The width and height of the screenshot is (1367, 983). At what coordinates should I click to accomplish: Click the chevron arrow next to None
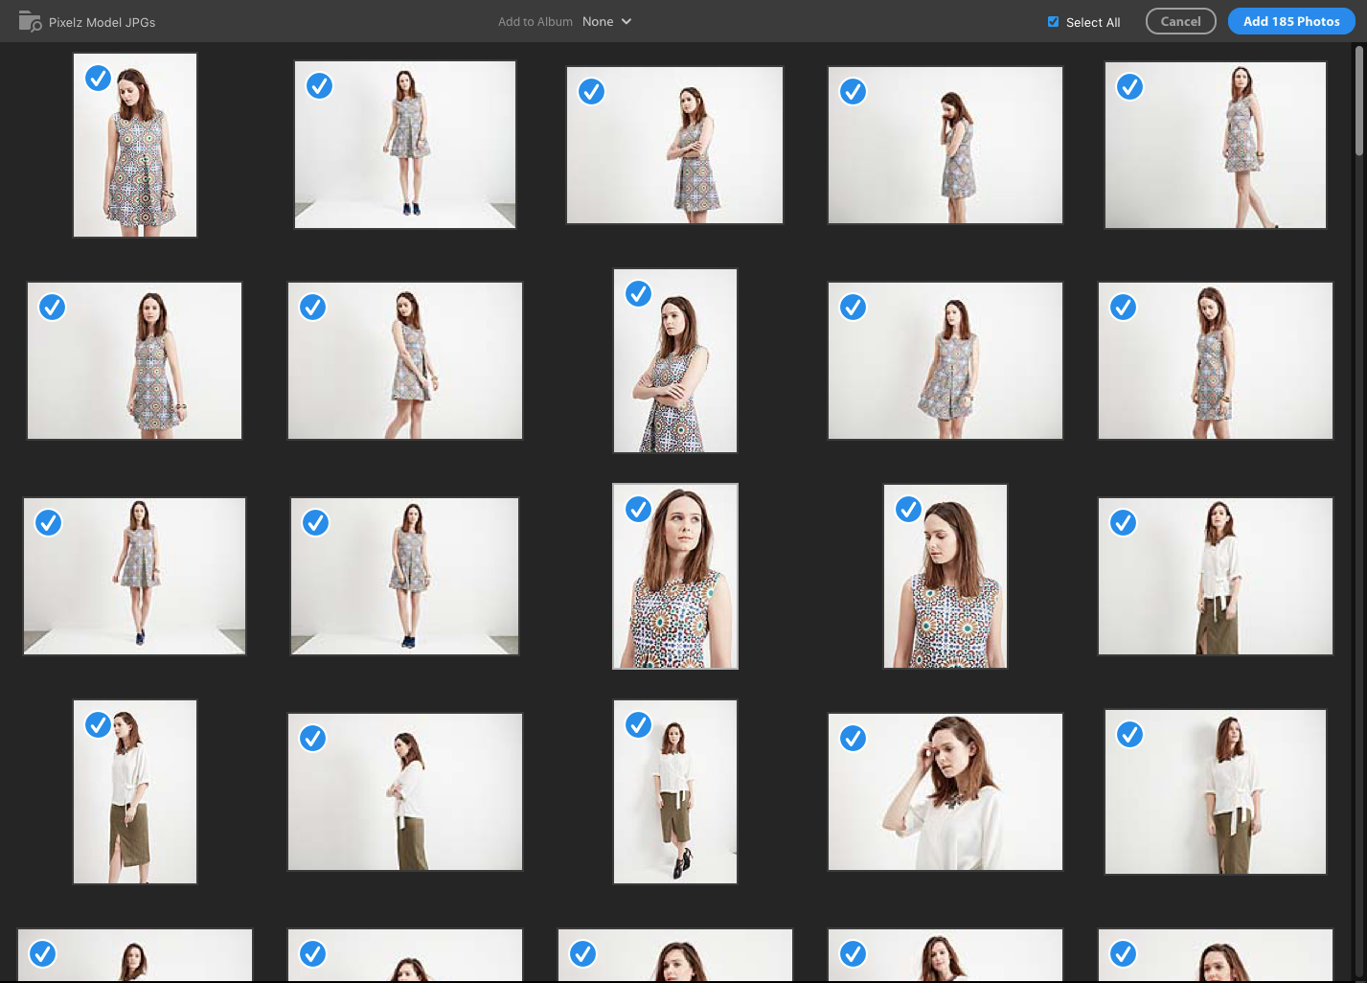[x=627, y=22]
